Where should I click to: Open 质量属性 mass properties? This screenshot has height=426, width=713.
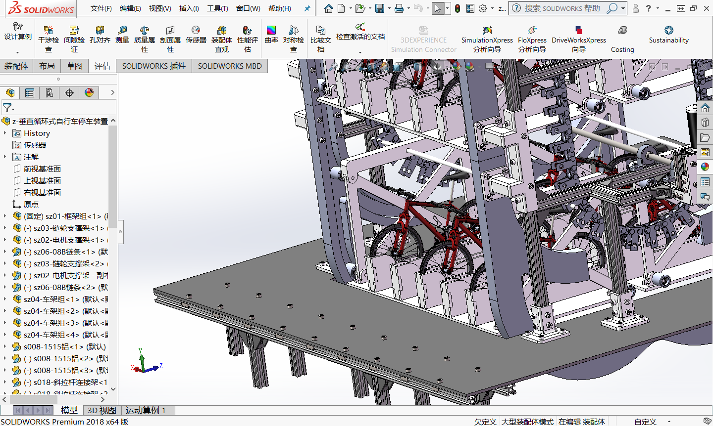(x=145, y=39)
